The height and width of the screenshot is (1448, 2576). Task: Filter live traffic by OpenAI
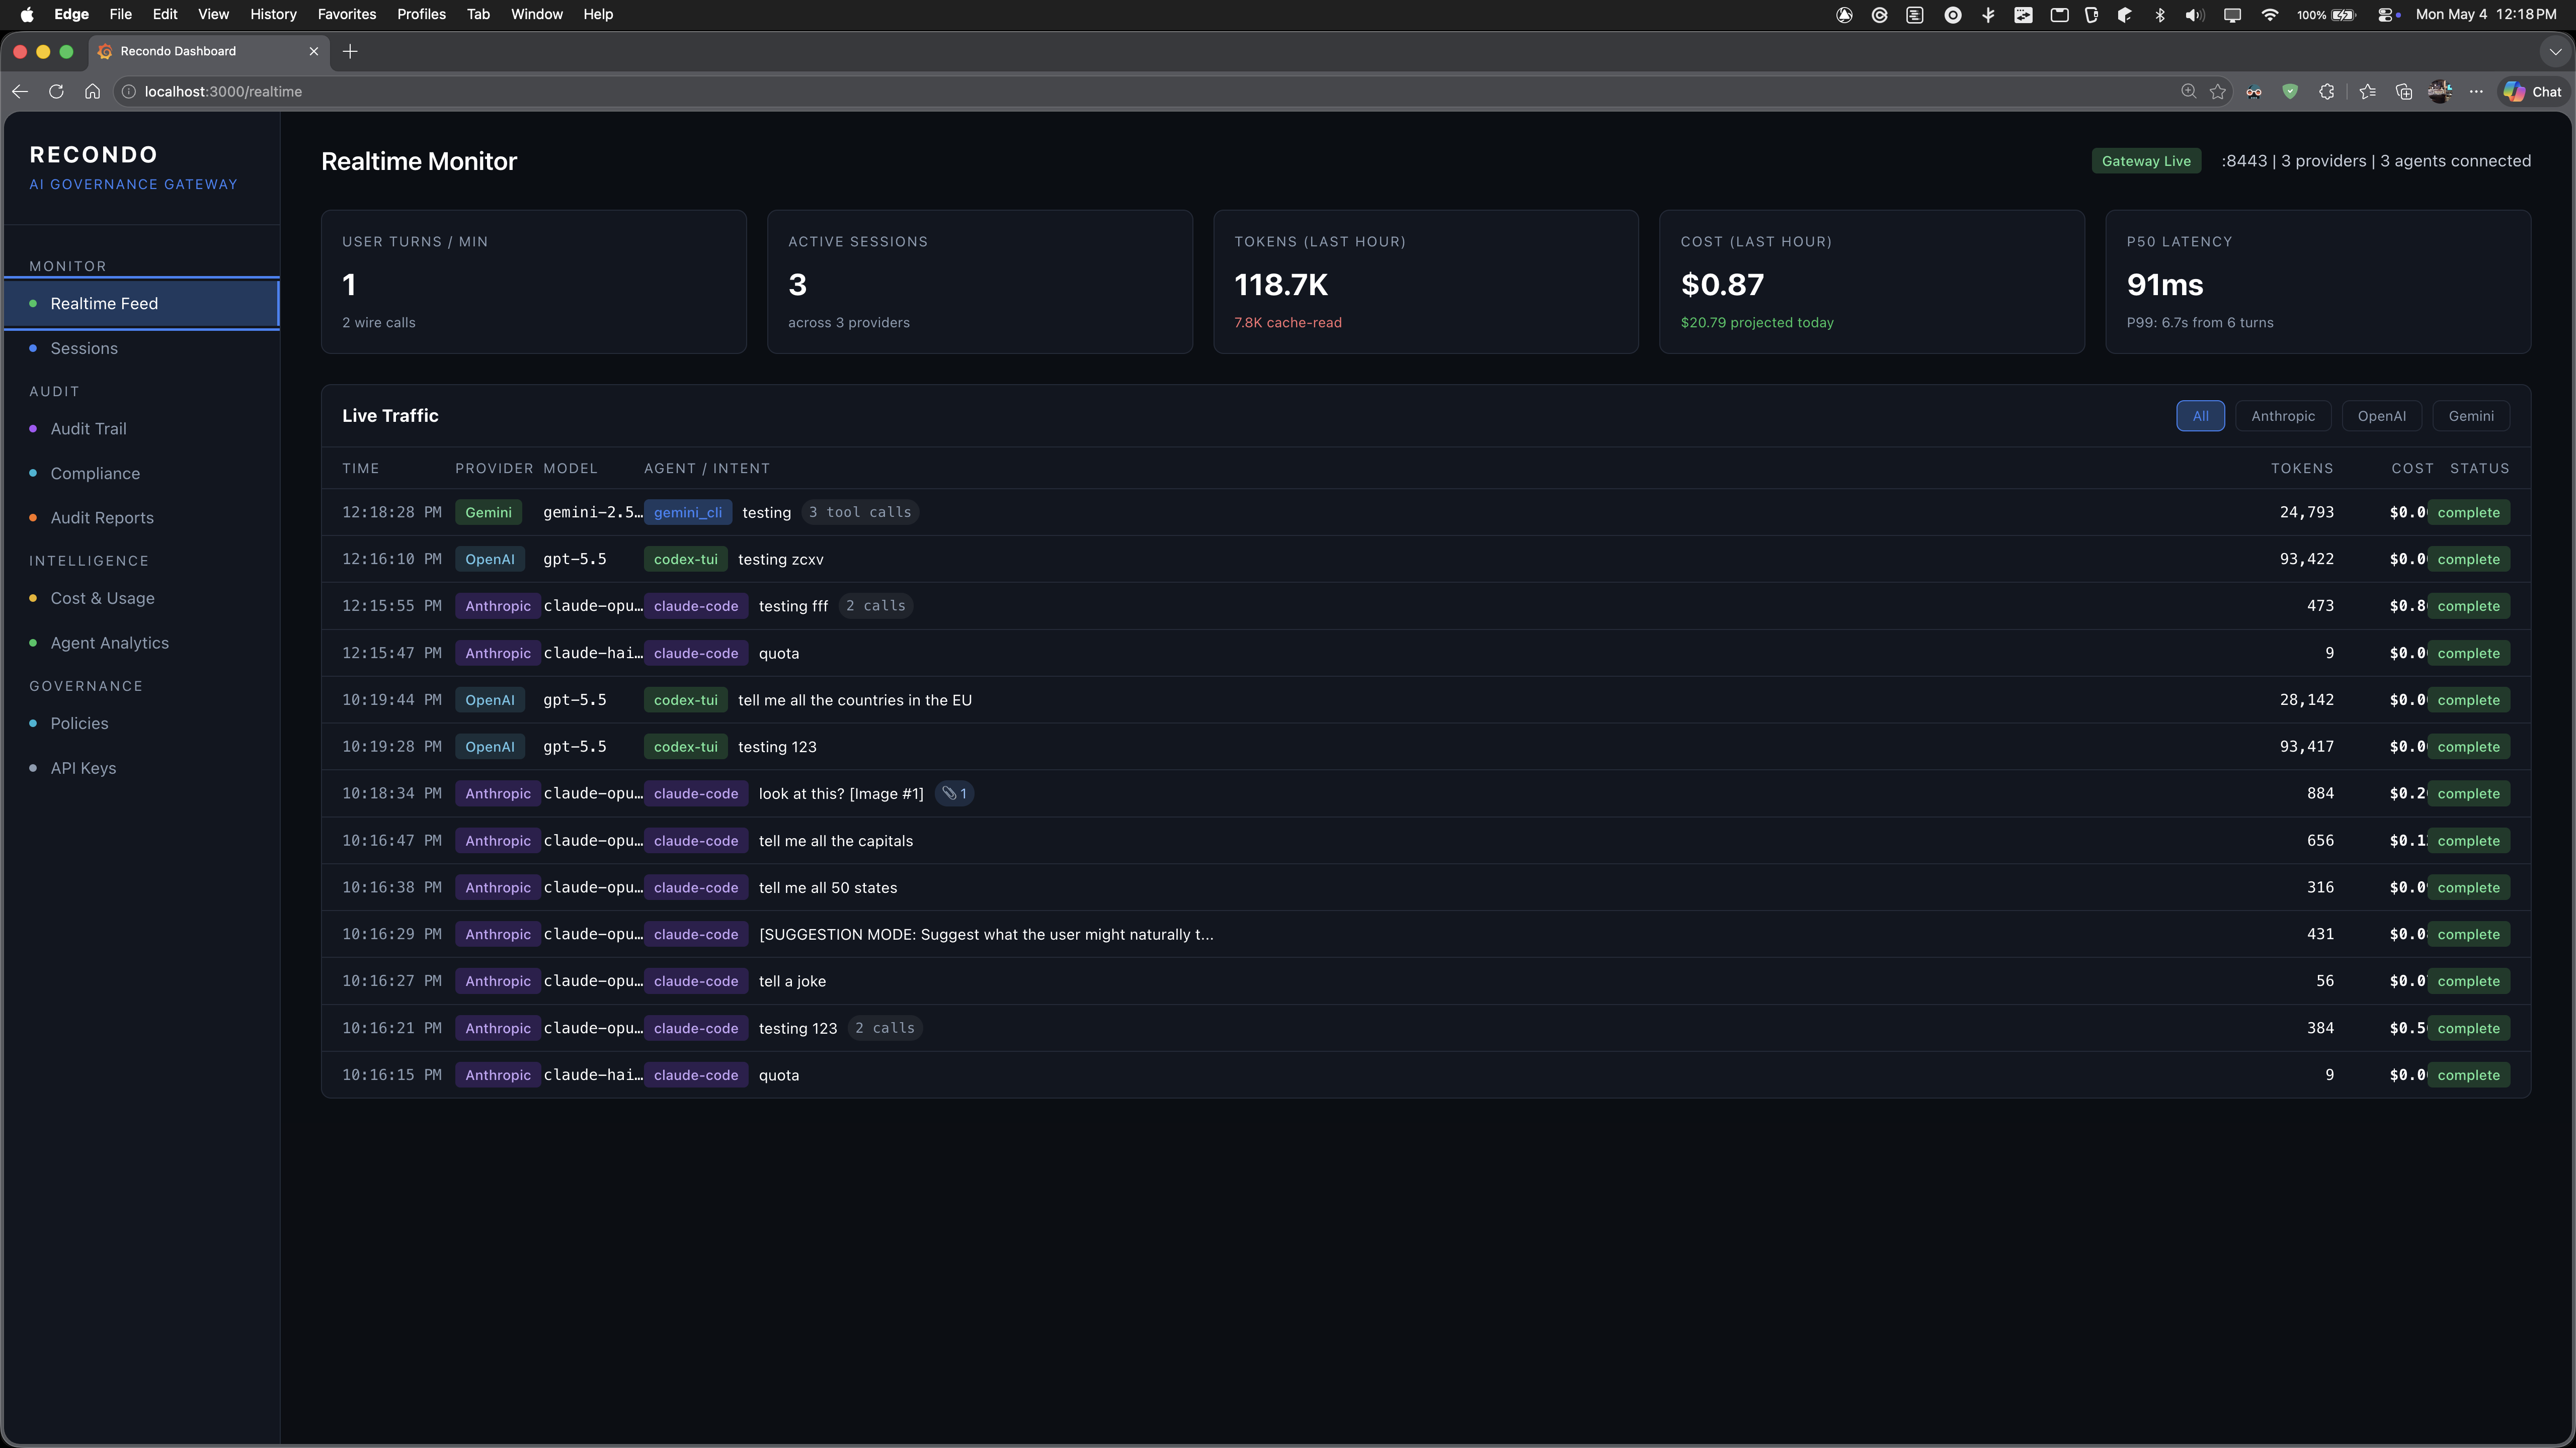pyautogui.click(x=2381, y=416)
